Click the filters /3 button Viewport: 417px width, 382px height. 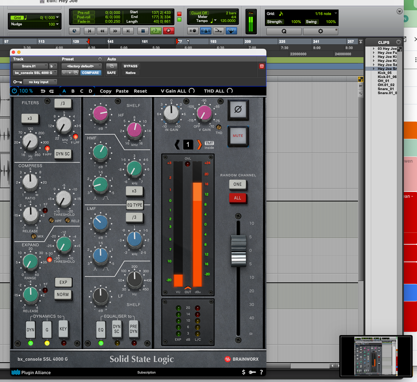(63, 103)
